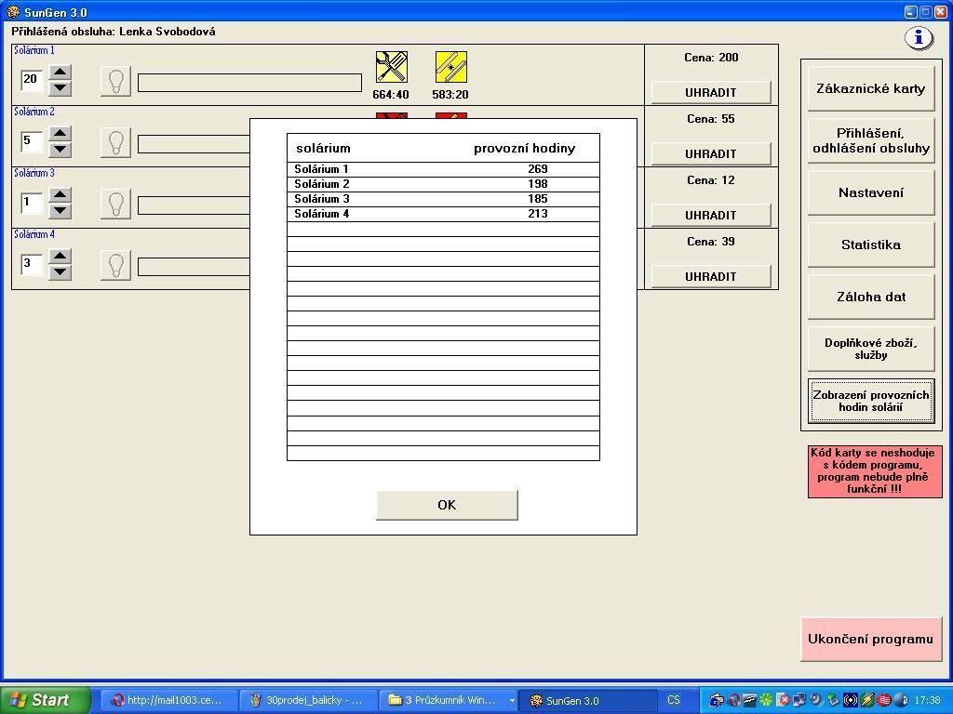Image resolution: width=953 pixels, height=714 pixels.
Task: Open Přihlášení, odhlášení obsluhy
Action: pyautogui.click(x=870, y=141)
